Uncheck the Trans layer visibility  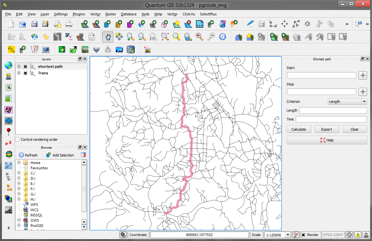(x=25, y=73)
